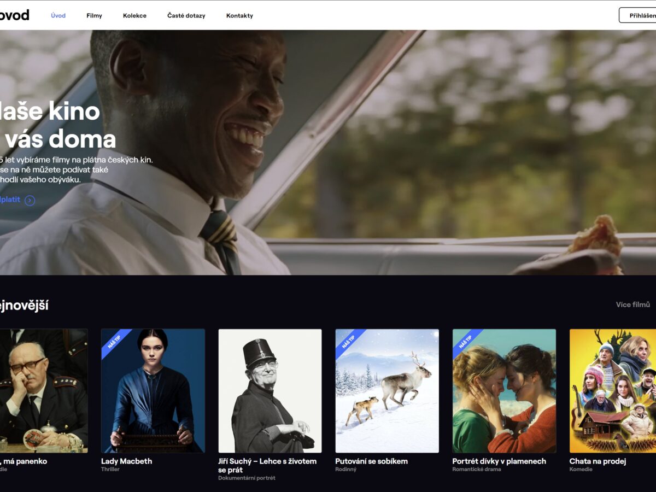Viewport: 656px width, 492px height.
Task: Open the Časté dotazy page
Action: pyautogui.click(x=186, y=15)
